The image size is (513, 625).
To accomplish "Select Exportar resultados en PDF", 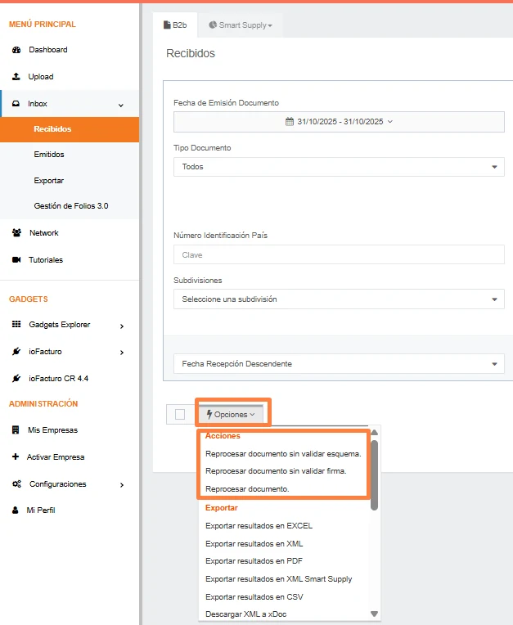I will pos(254,561).
